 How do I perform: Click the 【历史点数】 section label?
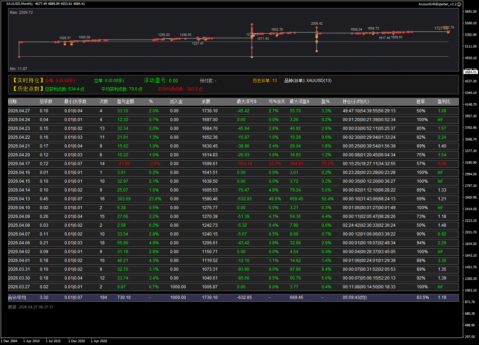point(26,89)
